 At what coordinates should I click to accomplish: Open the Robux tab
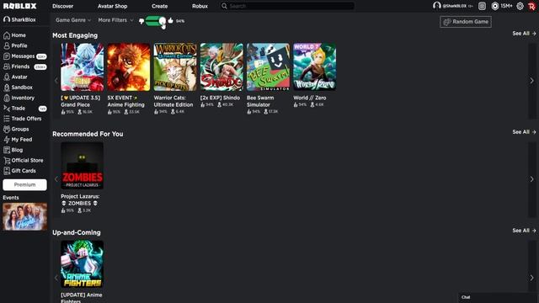tap(200, 6)
